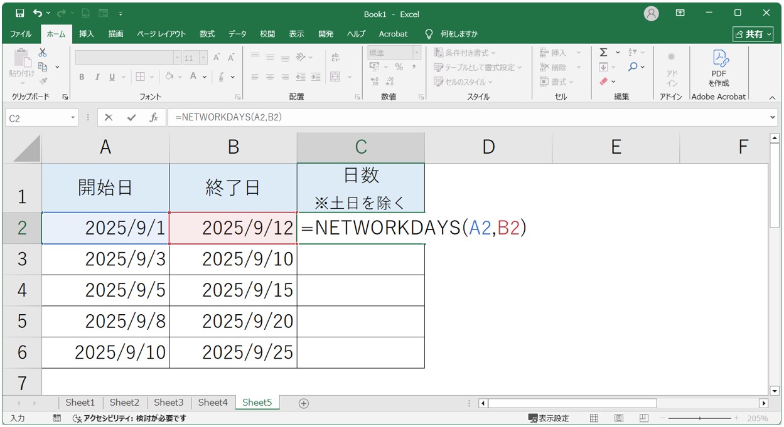Toggle italic formatting
This screenshot has width=784, height=427.
[97, 77]
